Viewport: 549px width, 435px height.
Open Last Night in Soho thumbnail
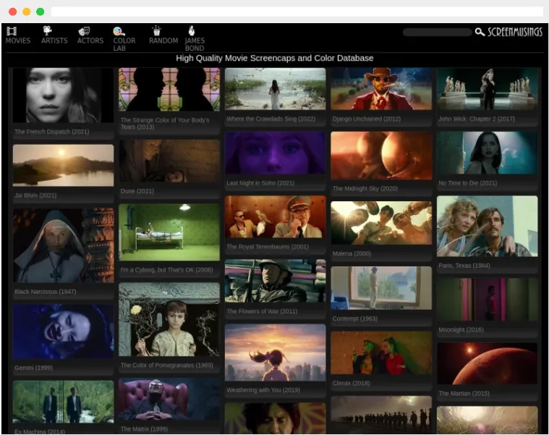(x=275, y=153)
